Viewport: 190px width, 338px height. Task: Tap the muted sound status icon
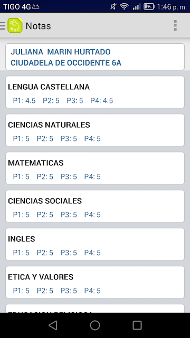point(113,7)
